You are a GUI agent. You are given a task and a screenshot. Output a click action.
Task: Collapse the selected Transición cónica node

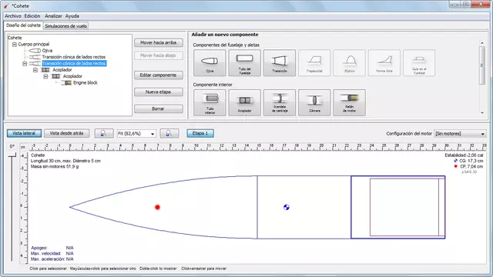pyautogui.click(x=25, y=63)
